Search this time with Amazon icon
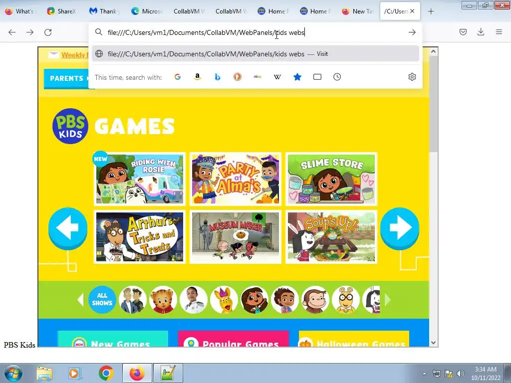This screenshot has width=511, height=383. pyautogui.click(x=198, y=77)
